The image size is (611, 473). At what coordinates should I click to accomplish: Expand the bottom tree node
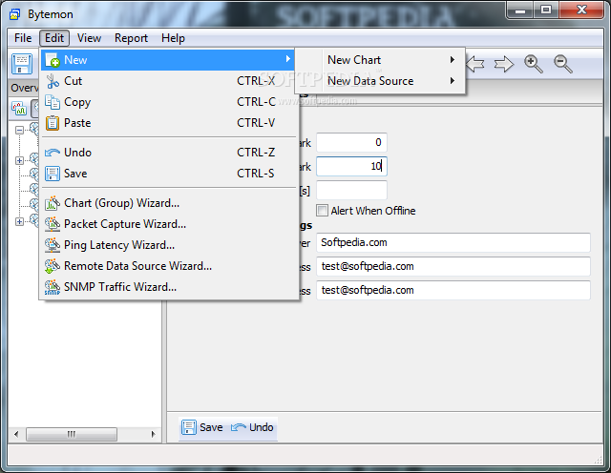coord(19,221)
